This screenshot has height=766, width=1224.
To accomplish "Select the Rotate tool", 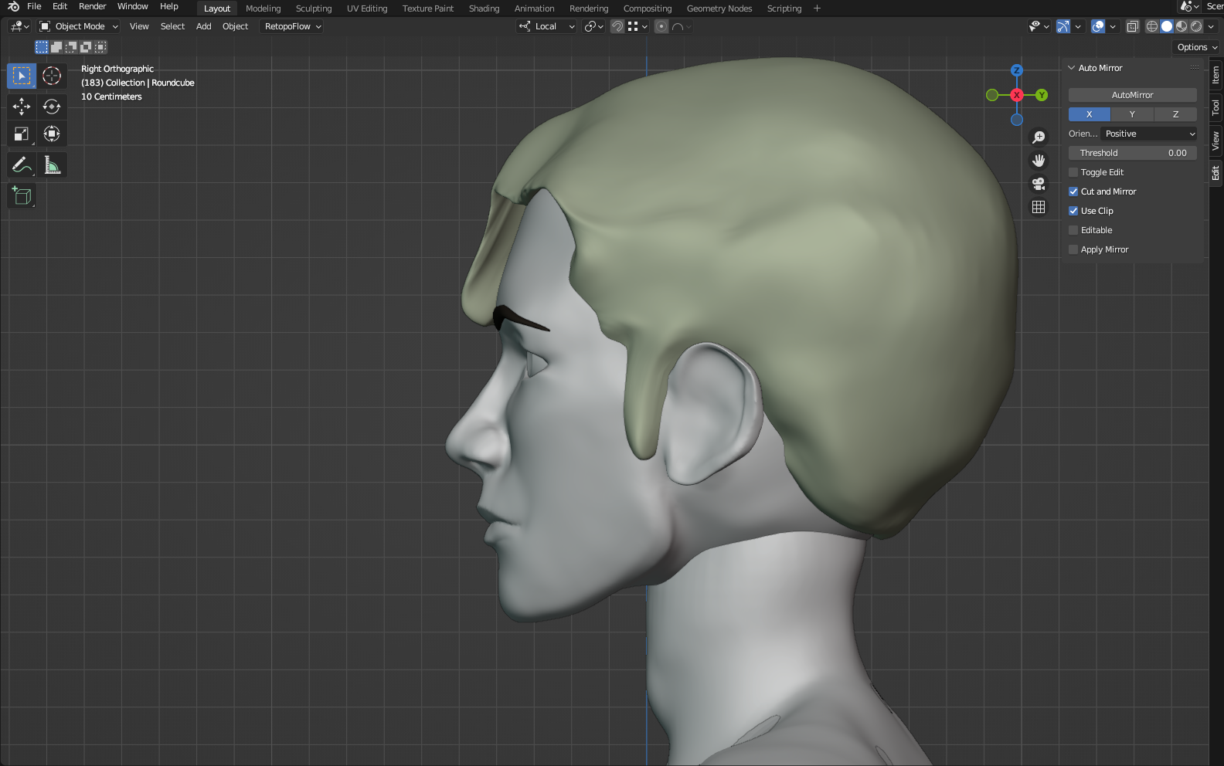I will 52,106.
